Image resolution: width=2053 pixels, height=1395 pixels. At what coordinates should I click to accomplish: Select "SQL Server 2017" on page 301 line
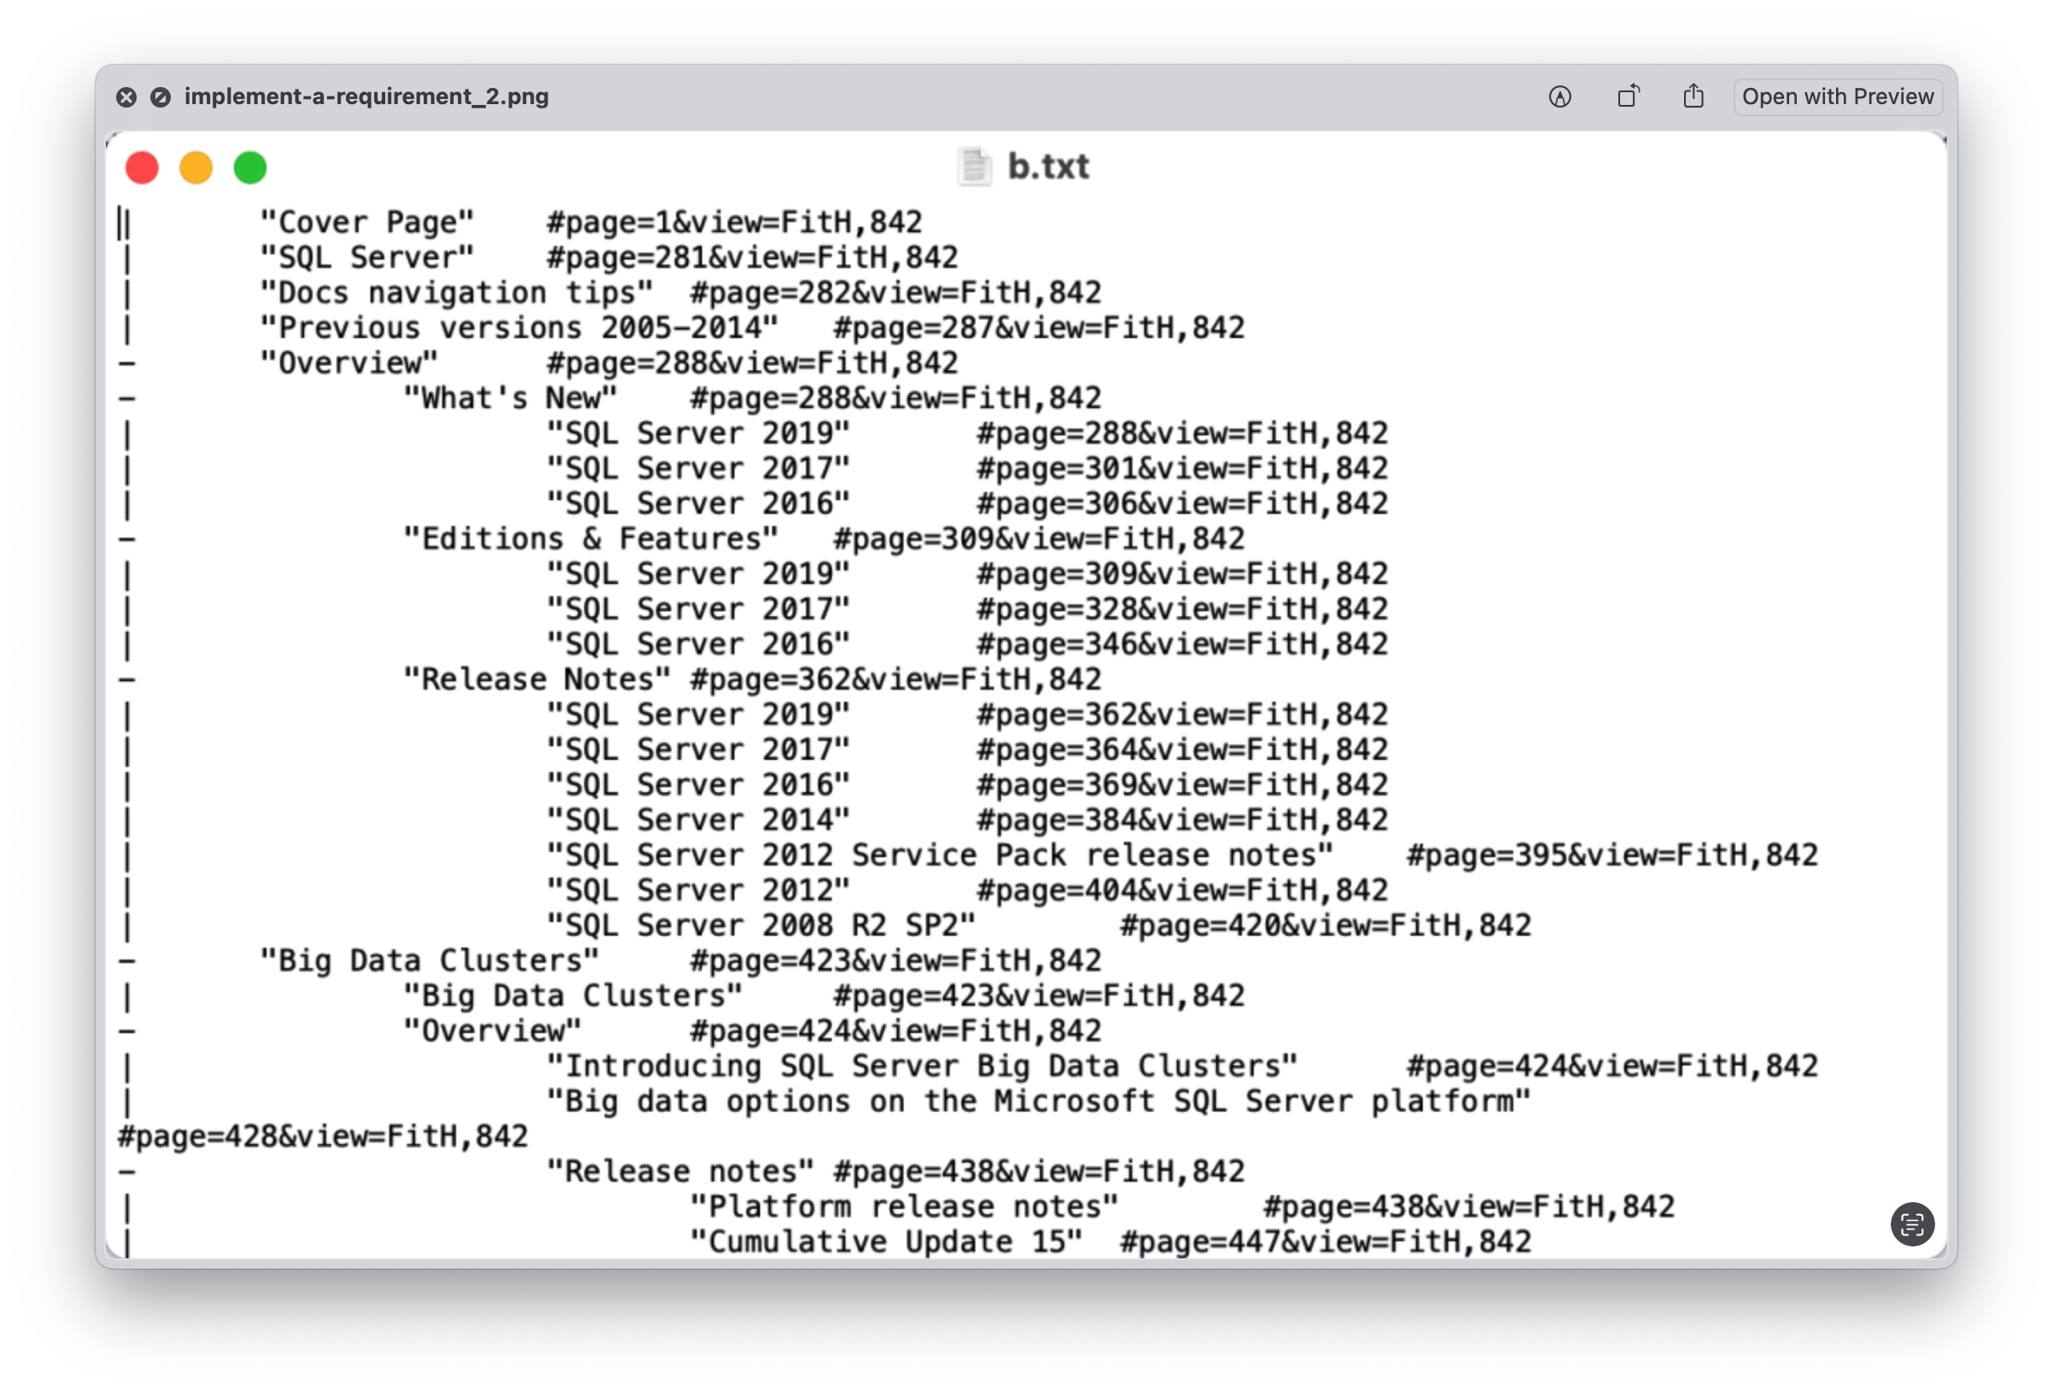tap(698, 468)
